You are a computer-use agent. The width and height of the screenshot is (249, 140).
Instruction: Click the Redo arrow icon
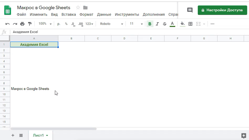click(15, 24)
